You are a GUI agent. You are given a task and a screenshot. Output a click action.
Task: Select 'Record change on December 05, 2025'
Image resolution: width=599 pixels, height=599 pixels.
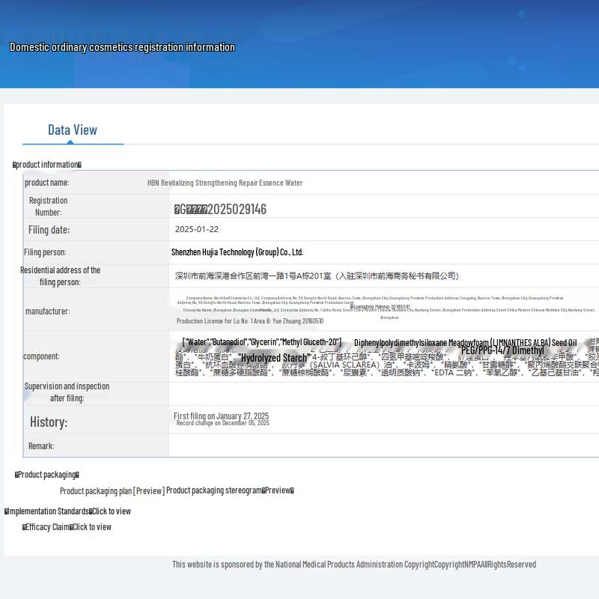[222, 423]
